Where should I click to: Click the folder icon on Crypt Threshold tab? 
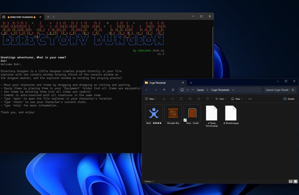click(146, 82)
